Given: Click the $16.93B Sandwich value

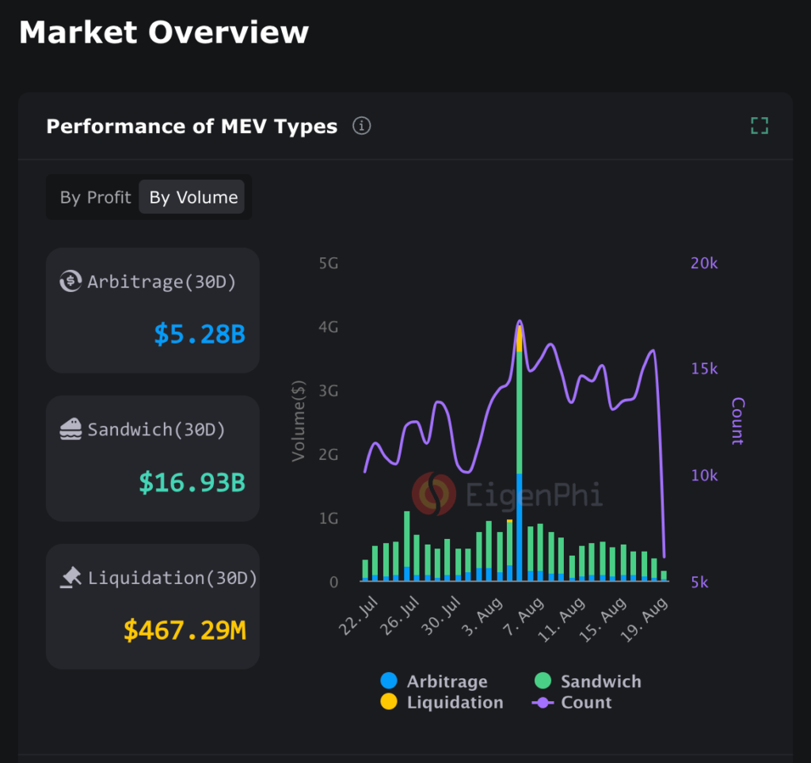Looking at the screenshot, I should [191, 483].
